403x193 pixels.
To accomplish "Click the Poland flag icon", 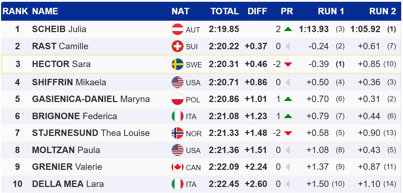I will pyautogui.click(x=177, y=99).
